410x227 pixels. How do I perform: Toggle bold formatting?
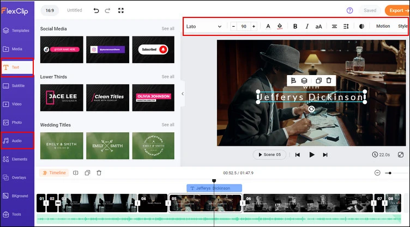click(295, 26)
